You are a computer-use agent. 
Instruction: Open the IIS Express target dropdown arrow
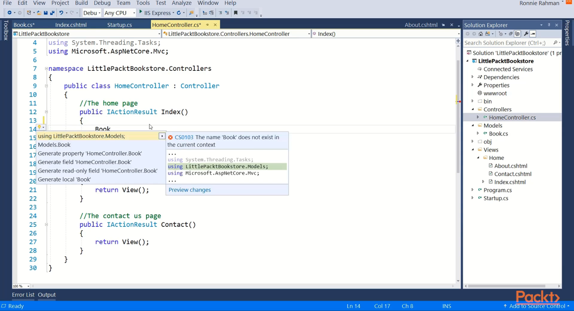click(173, 13)
